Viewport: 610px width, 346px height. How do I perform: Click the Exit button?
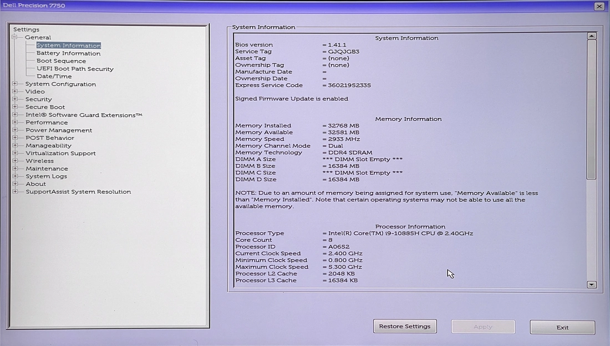click(562, 327)
